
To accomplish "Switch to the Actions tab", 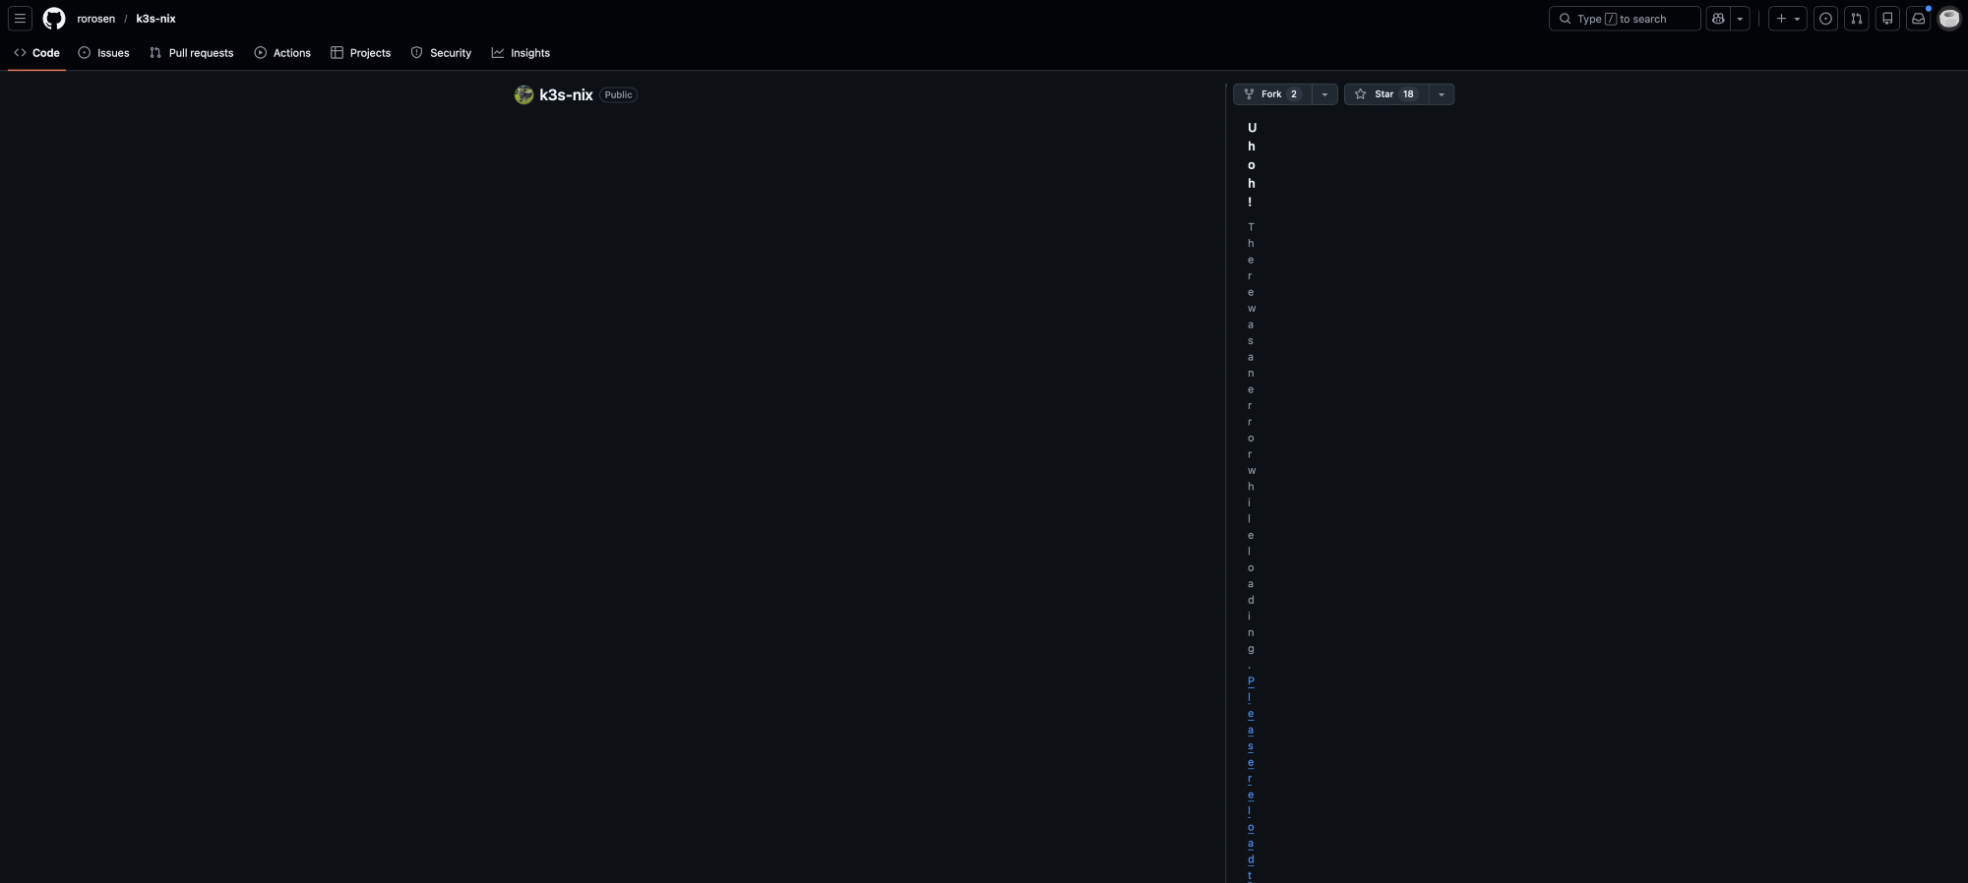I will pyautogui.click(x=282, y=53).
